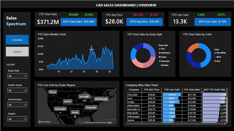Click Ford's $25.4M total sales cell
Screen dimensions: 234x131
click(192, 98)
